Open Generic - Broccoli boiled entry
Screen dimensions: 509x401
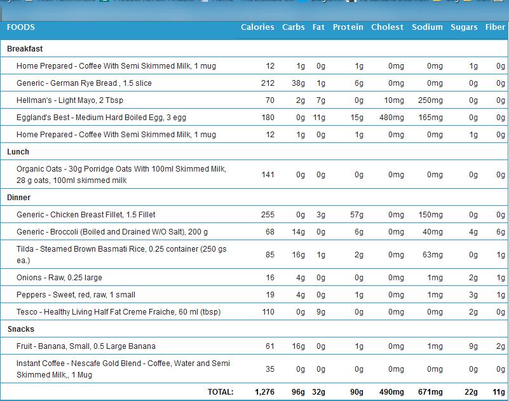tap(112, 232)
